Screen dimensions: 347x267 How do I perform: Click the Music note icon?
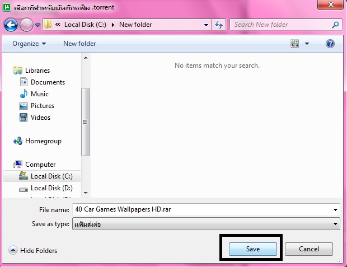[x=24, y=93]
